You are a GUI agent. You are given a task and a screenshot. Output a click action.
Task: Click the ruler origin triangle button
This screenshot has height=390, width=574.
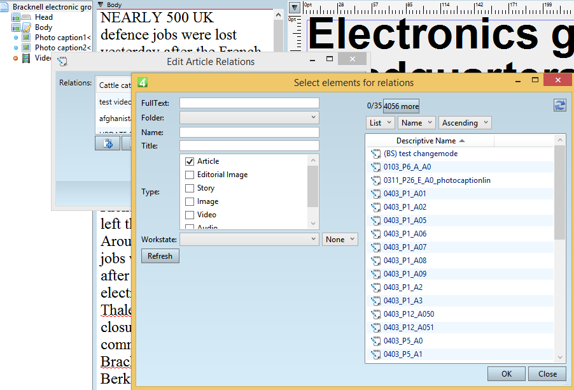tap(295, 8)
